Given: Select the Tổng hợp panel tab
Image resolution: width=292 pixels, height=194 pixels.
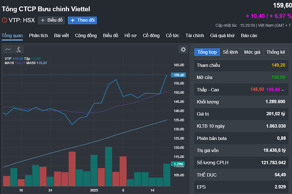Looking at the screenshot, I should 207,52.
